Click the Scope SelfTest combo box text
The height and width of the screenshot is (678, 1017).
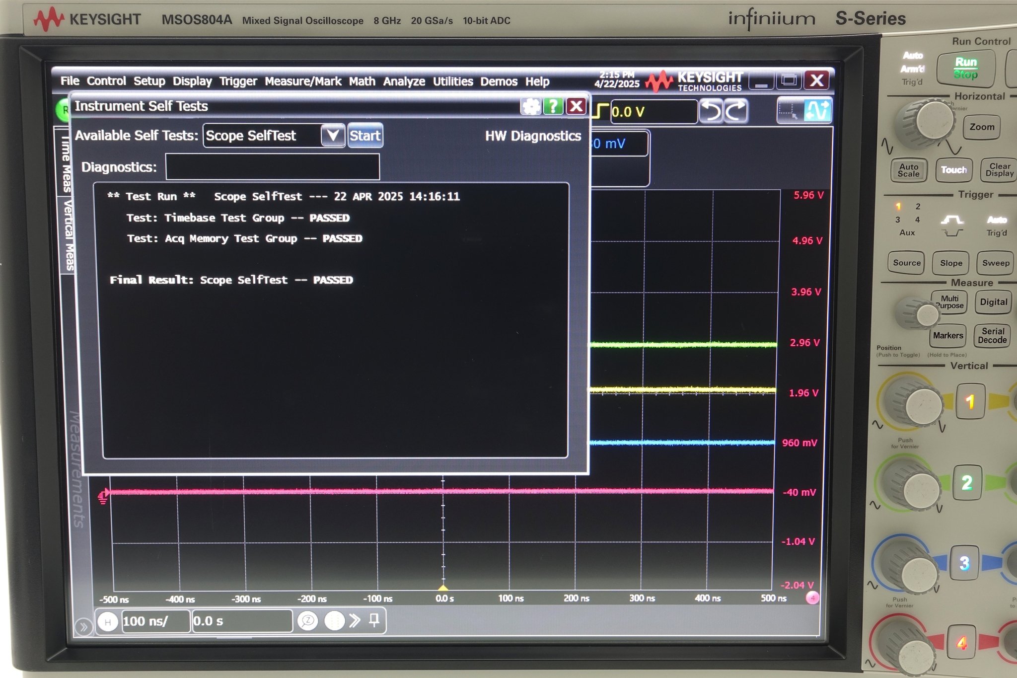pyautogui.click(x=262, y=136)
